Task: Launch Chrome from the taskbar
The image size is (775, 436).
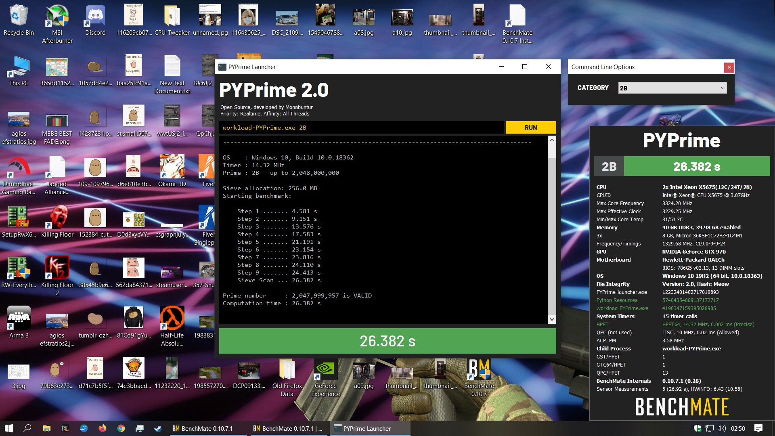Action: (x=121, y=428)
